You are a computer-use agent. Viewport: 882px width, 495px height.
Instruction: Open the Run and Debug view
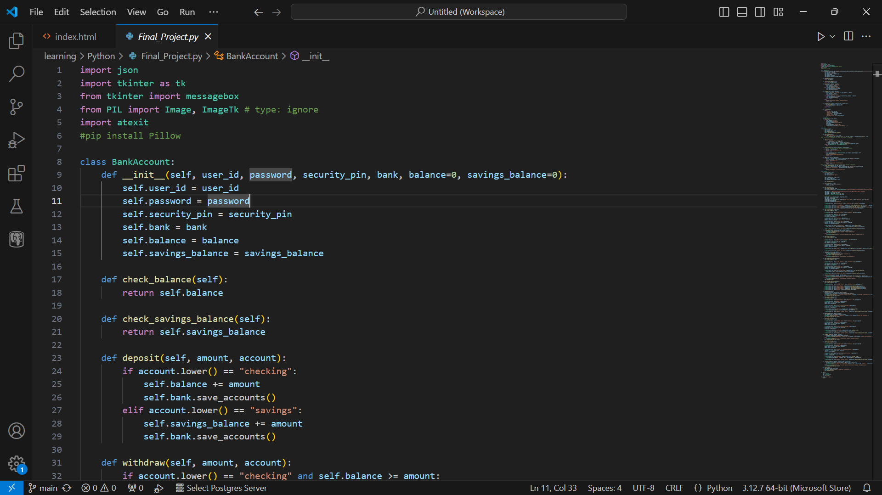pyautogui.click(x=17, y=140)
